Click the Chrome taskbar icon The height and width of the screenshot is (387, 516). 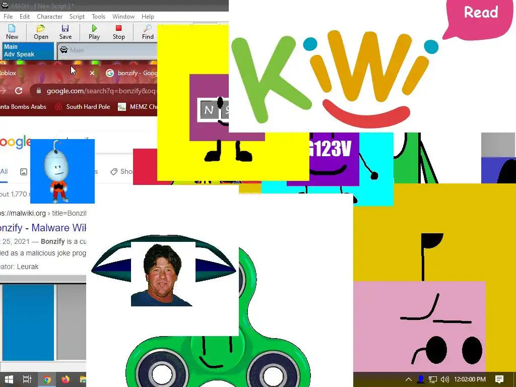47,379
